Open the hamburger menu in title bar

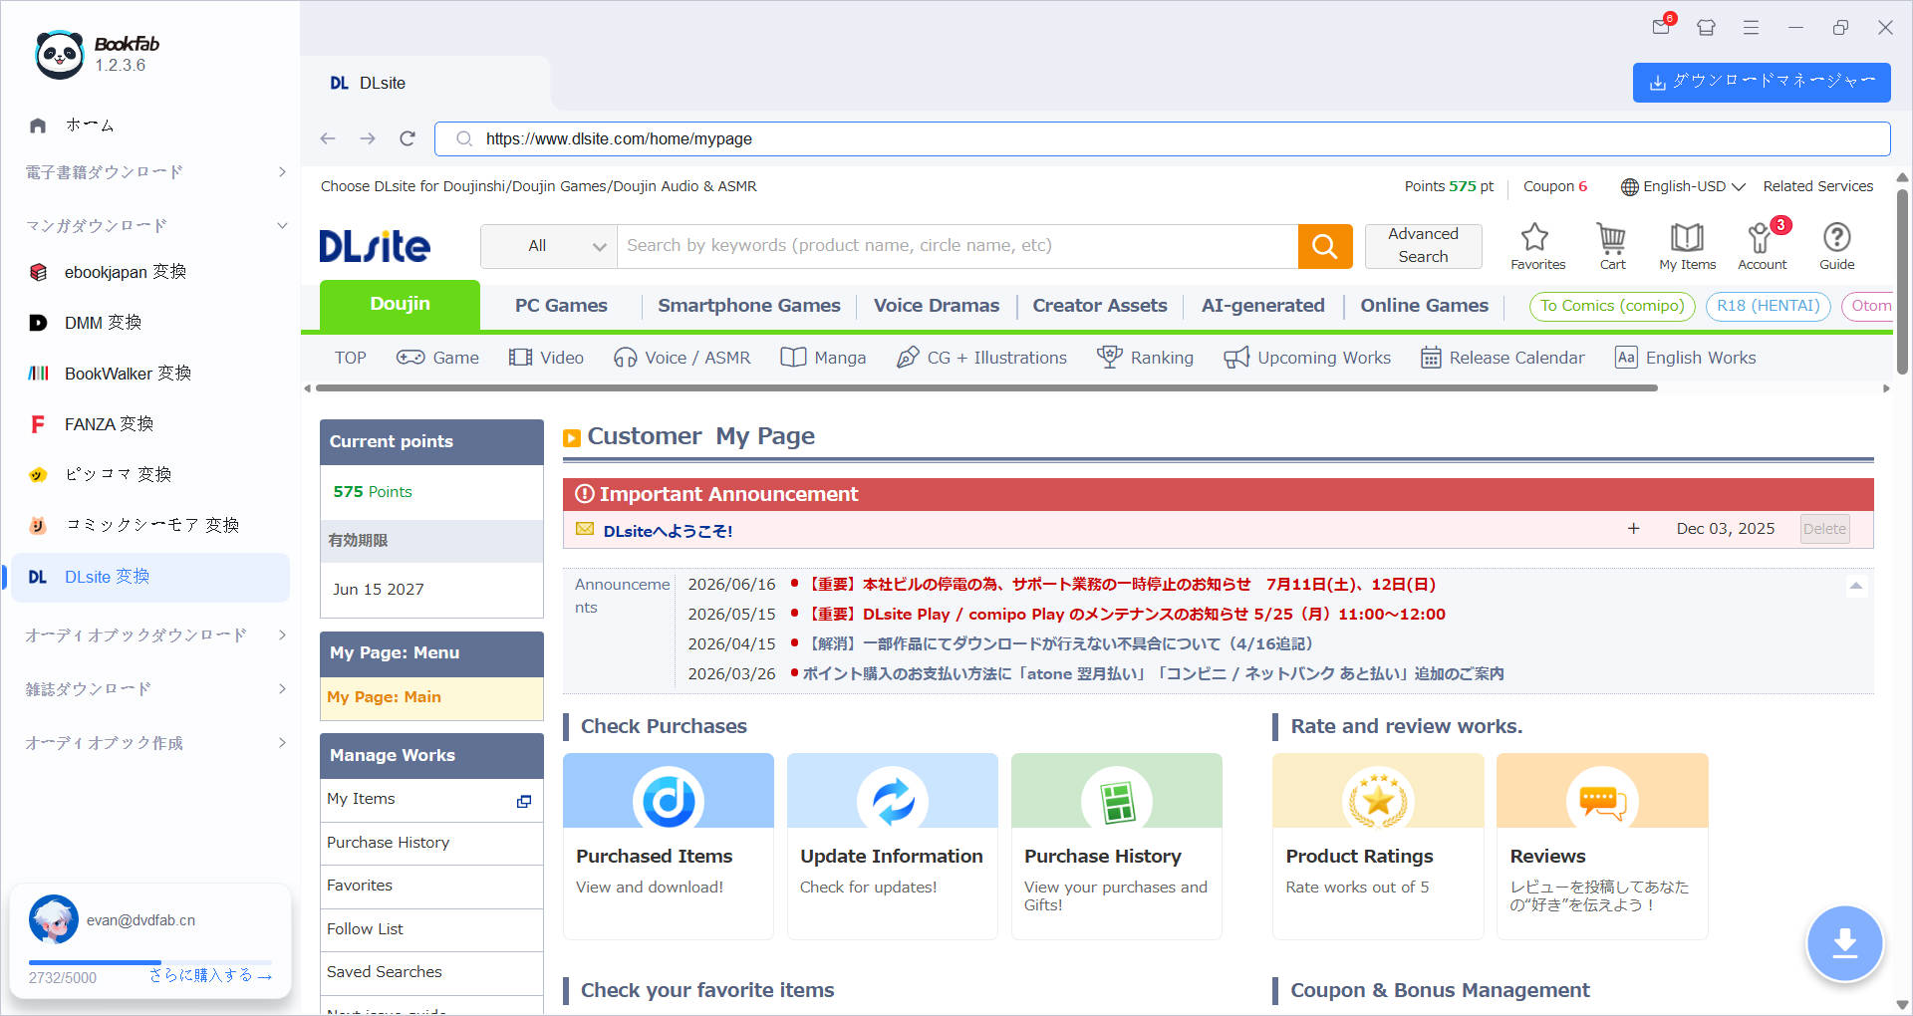coord(1751,28)
